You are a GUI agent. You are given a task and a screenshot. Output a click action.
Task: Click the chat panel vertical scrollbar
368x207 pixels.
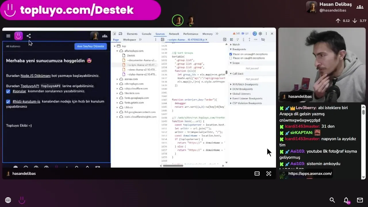(x=363, y=112)
